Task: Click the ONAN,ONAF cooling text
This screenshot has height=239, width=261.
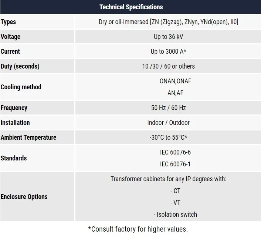Action: (x=175, y=81)
